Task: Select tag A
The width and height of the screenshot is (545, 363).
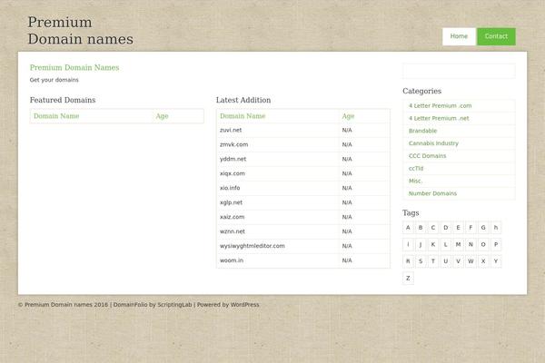Action: tap(408, 228)
